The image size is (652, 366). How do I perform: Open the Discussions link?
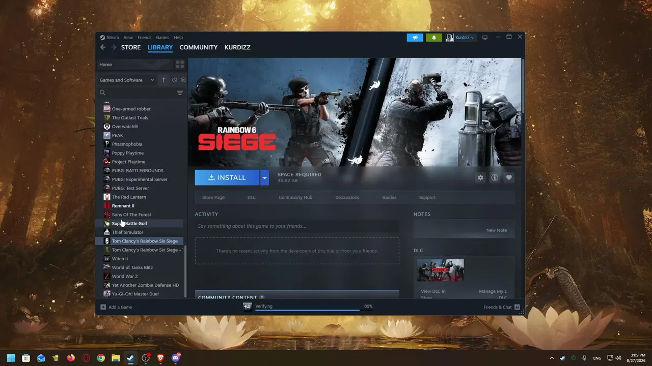pos(347,197)
